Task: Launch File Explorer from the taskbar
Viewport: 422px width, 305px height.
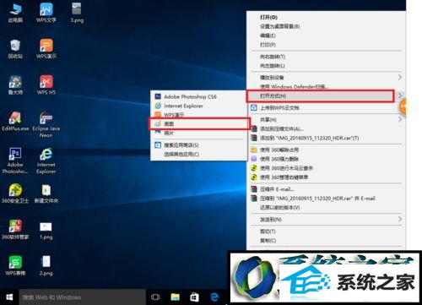Action: click(x=176, y=297)
